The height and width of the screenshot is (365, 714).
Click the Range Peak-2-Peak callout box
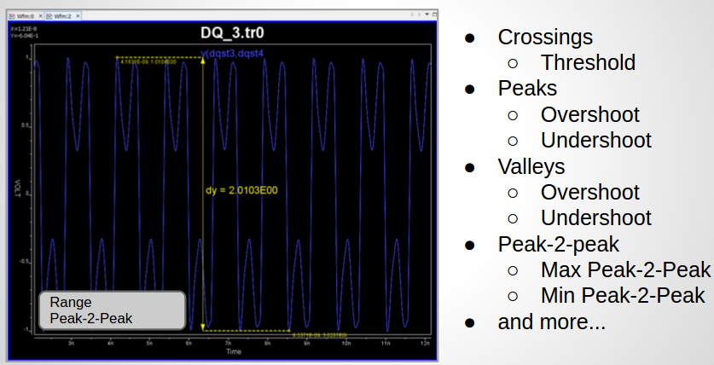[112, 310]
